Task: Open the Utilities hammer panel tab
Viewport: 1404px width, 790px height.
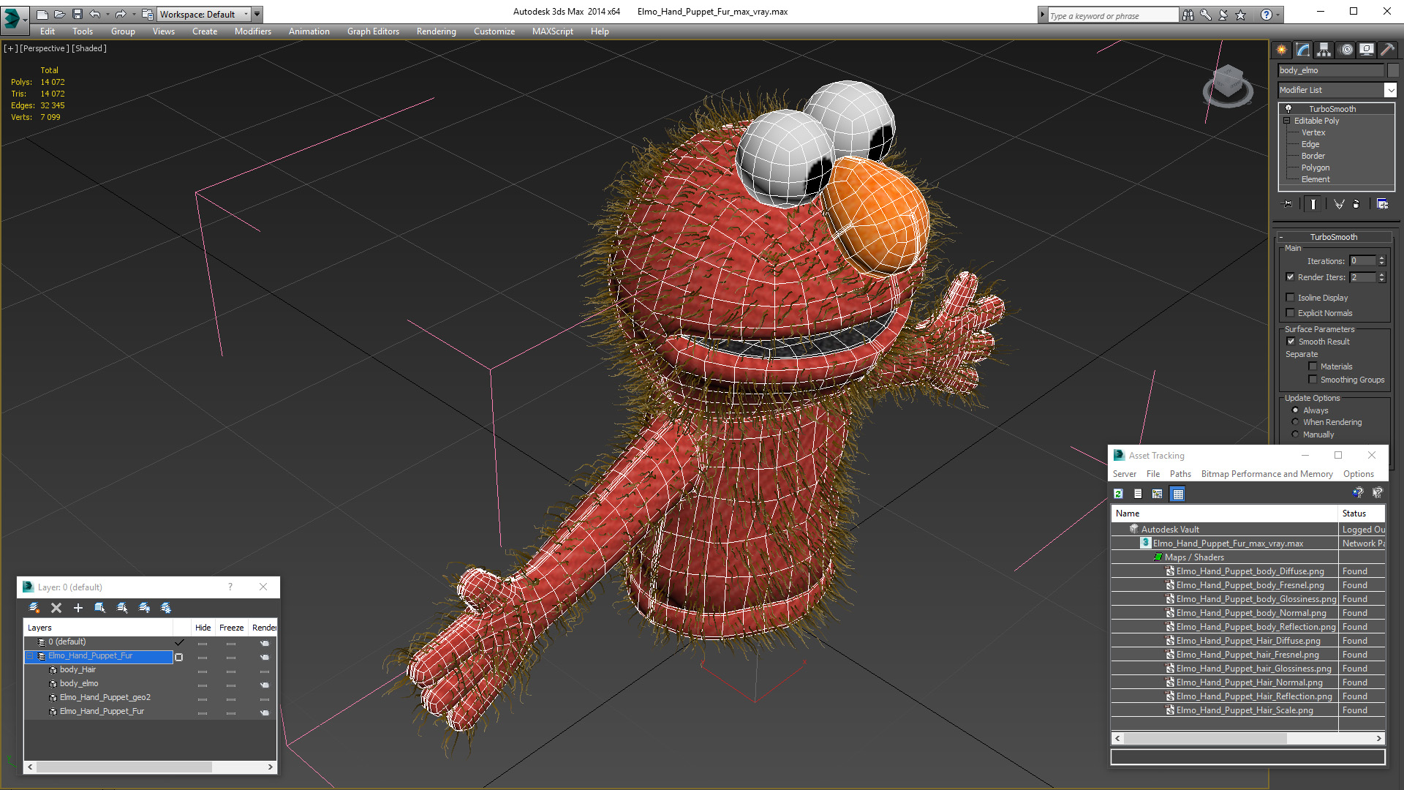Action: 1387,50
